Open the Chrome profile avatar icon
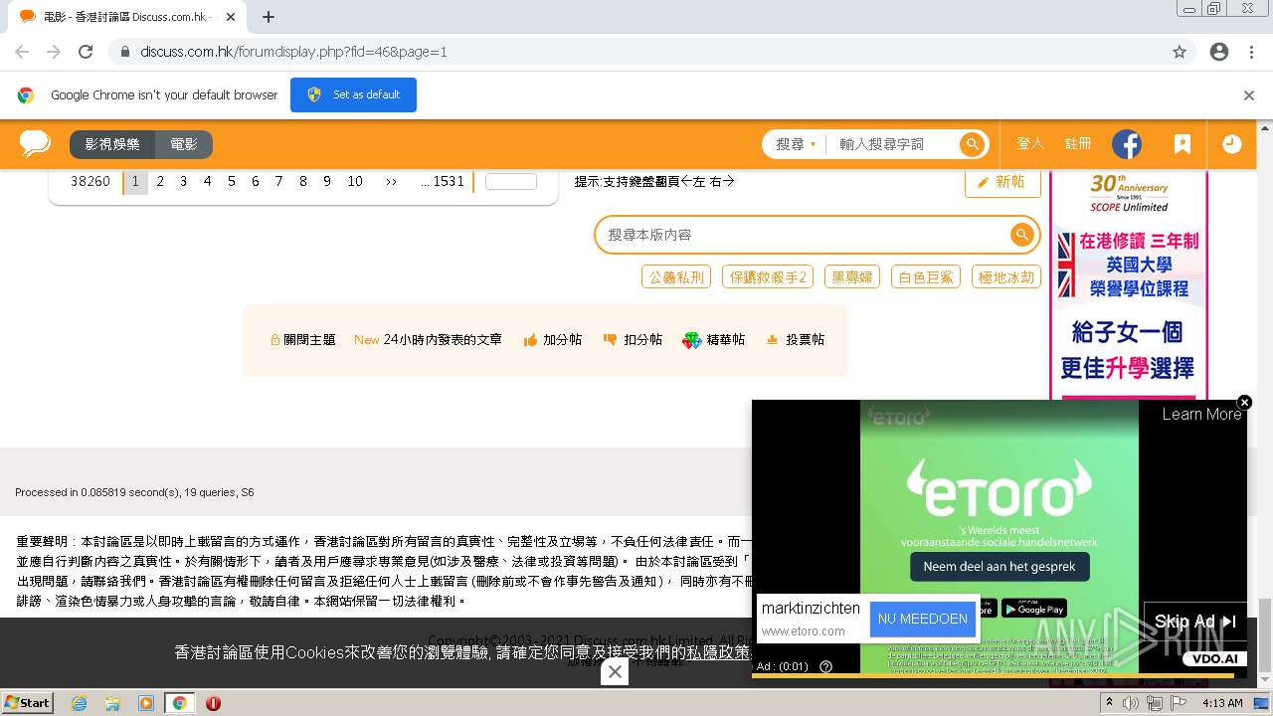The height and width of the screenshot is (716, 1273). tap(1219, 52)
